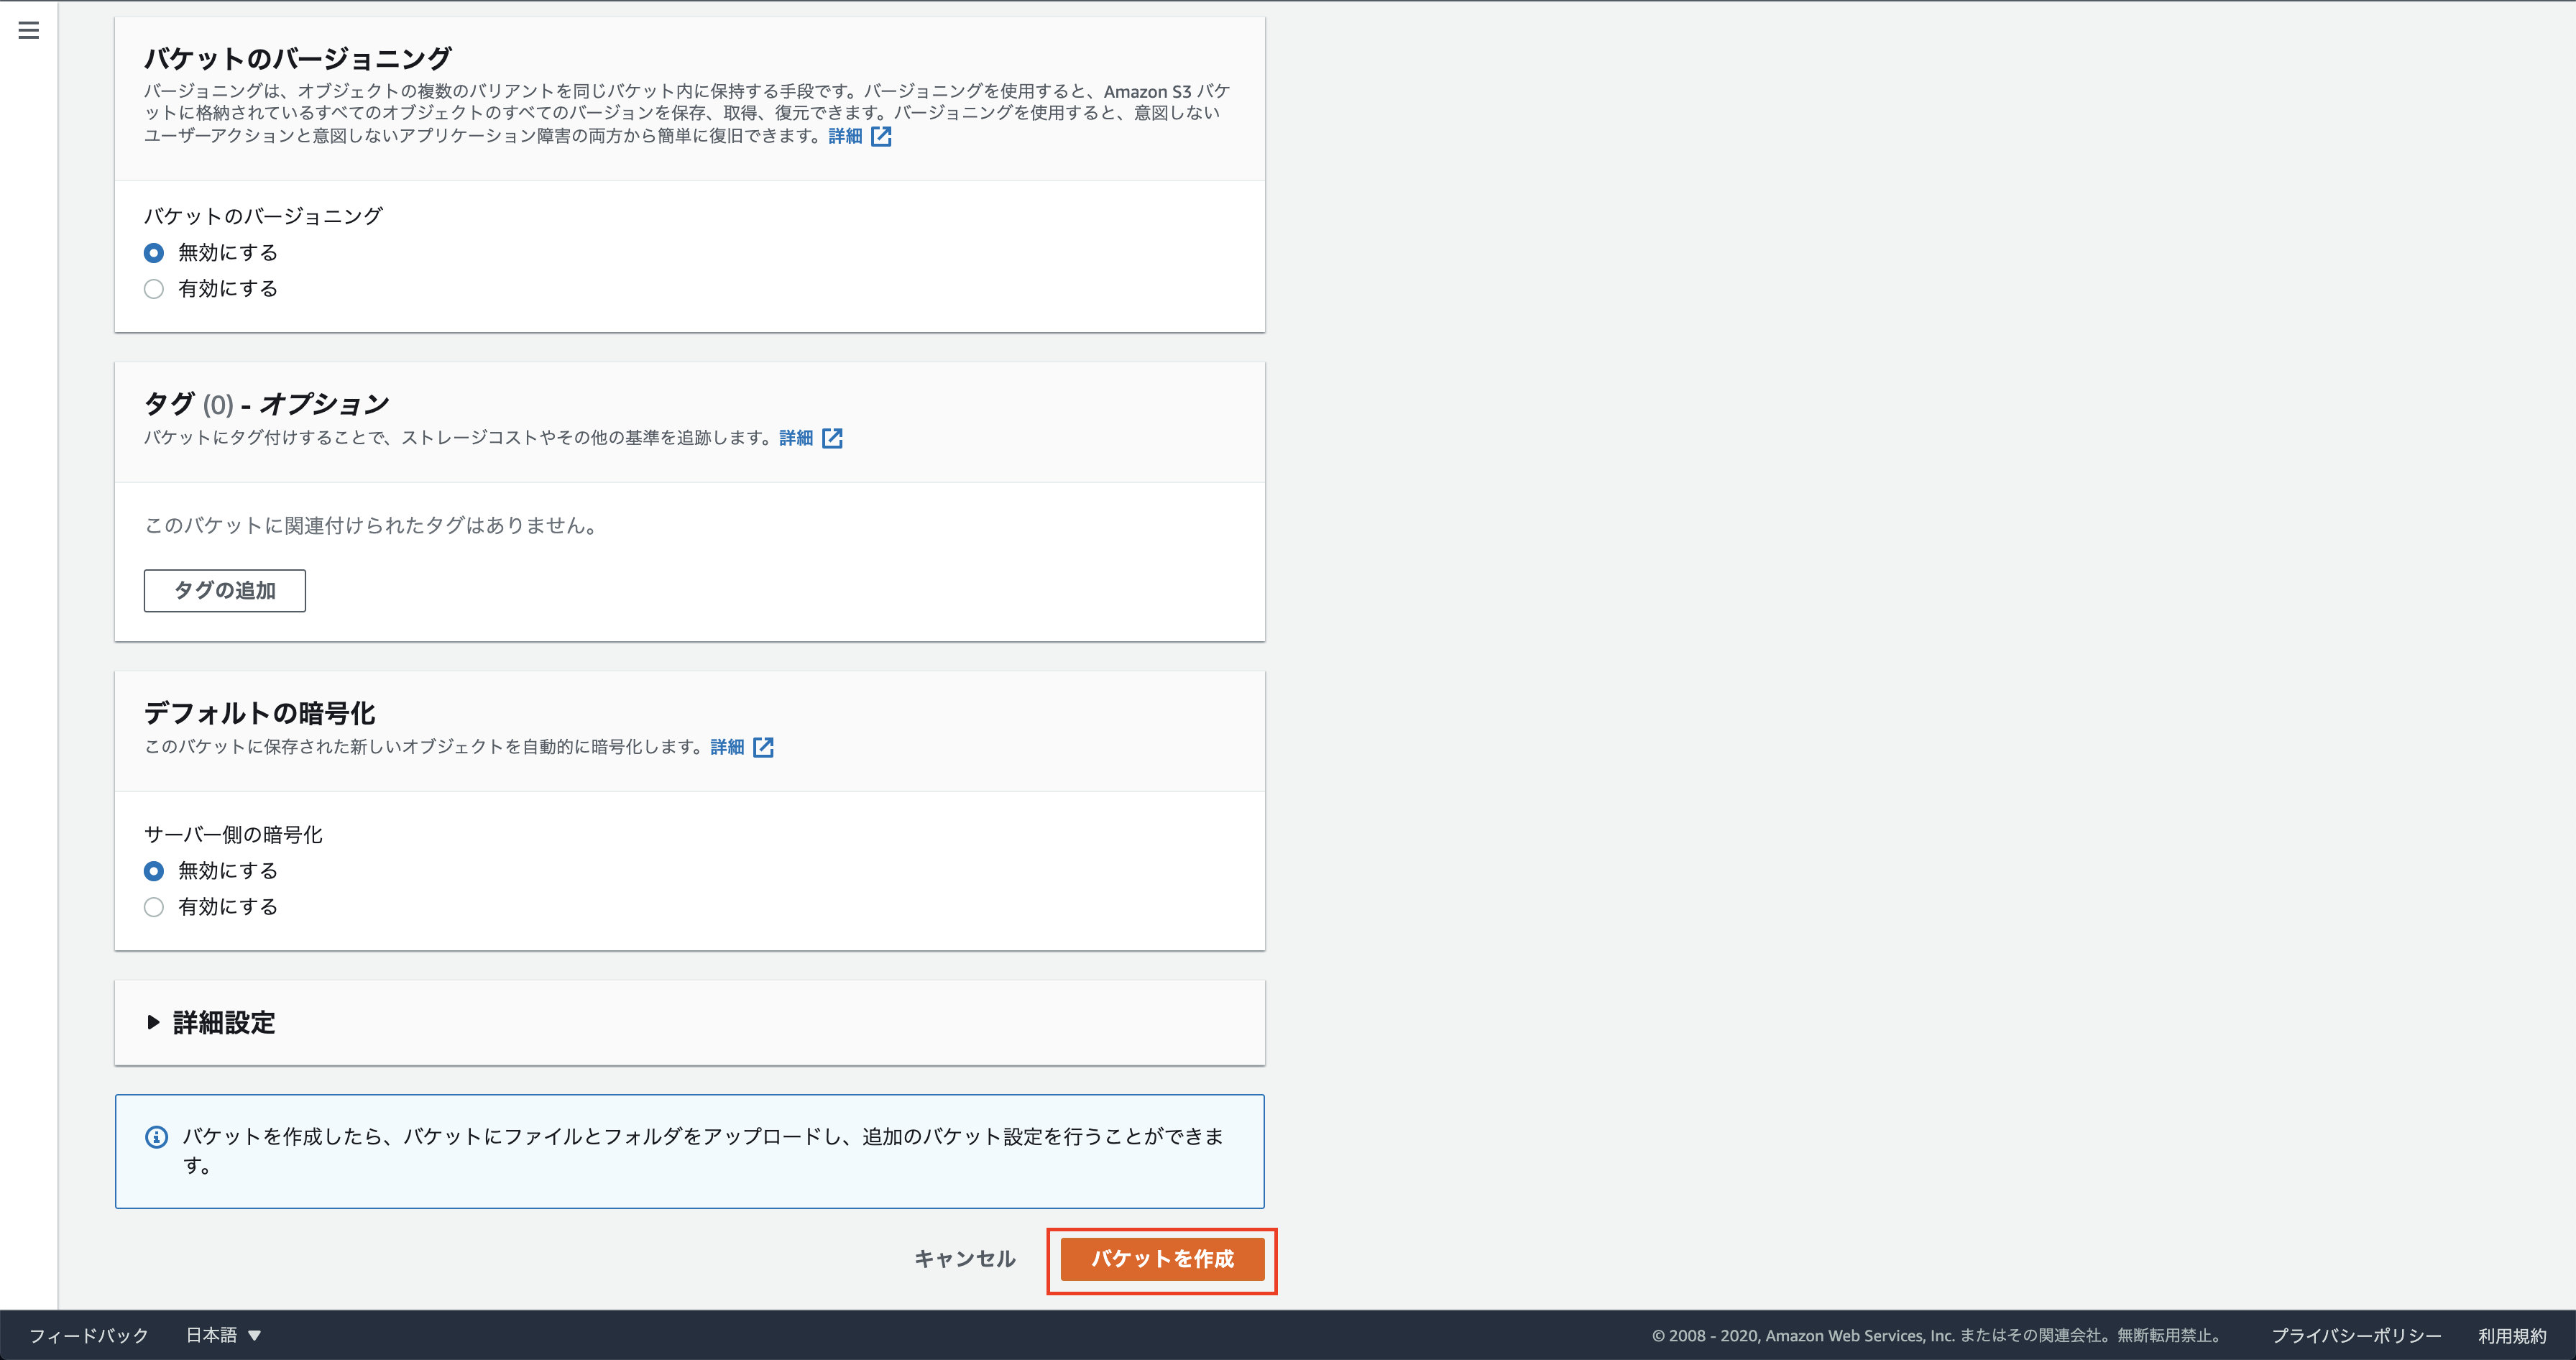Click external link icon in versioning section

881,136
